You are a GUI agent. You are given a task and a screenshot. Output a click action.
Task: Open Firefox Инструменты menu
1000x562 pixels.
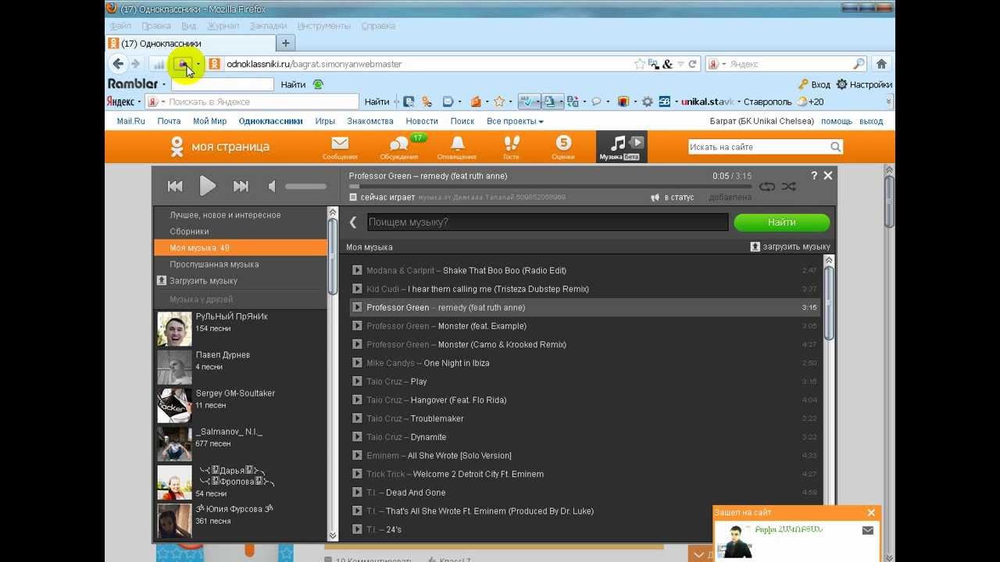[323, 26]
